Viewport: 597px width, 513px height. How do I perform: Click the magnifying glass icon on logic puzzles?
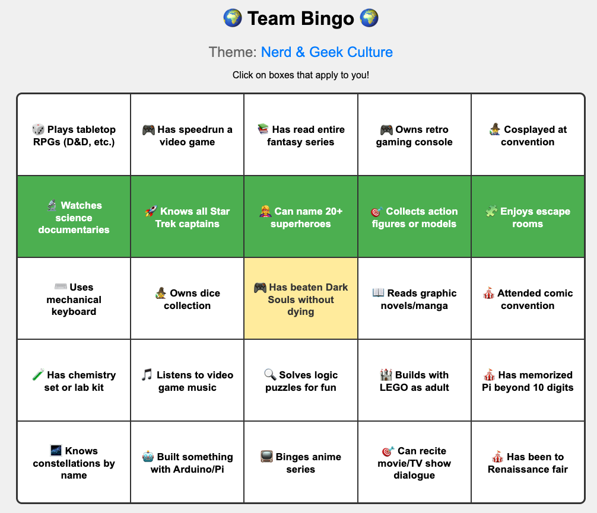click(270, 375)
